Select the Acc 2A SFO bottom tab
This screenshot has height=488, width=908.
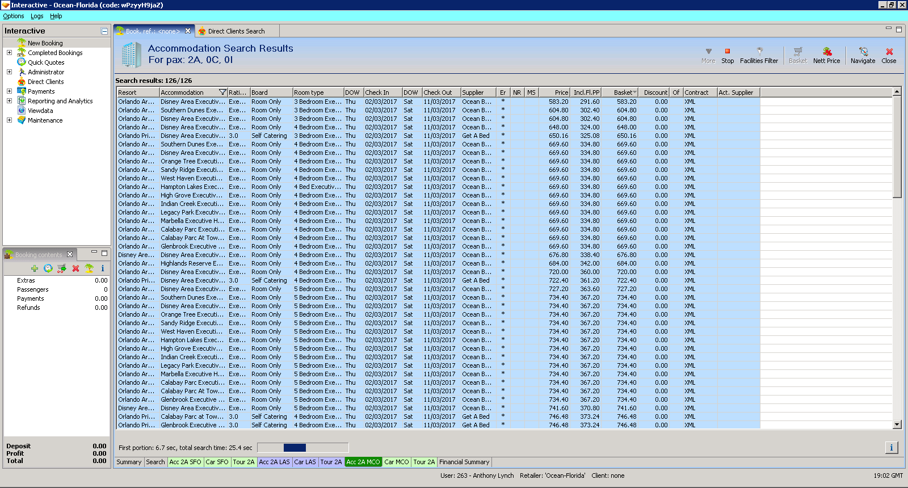click(x=185, y=462)
